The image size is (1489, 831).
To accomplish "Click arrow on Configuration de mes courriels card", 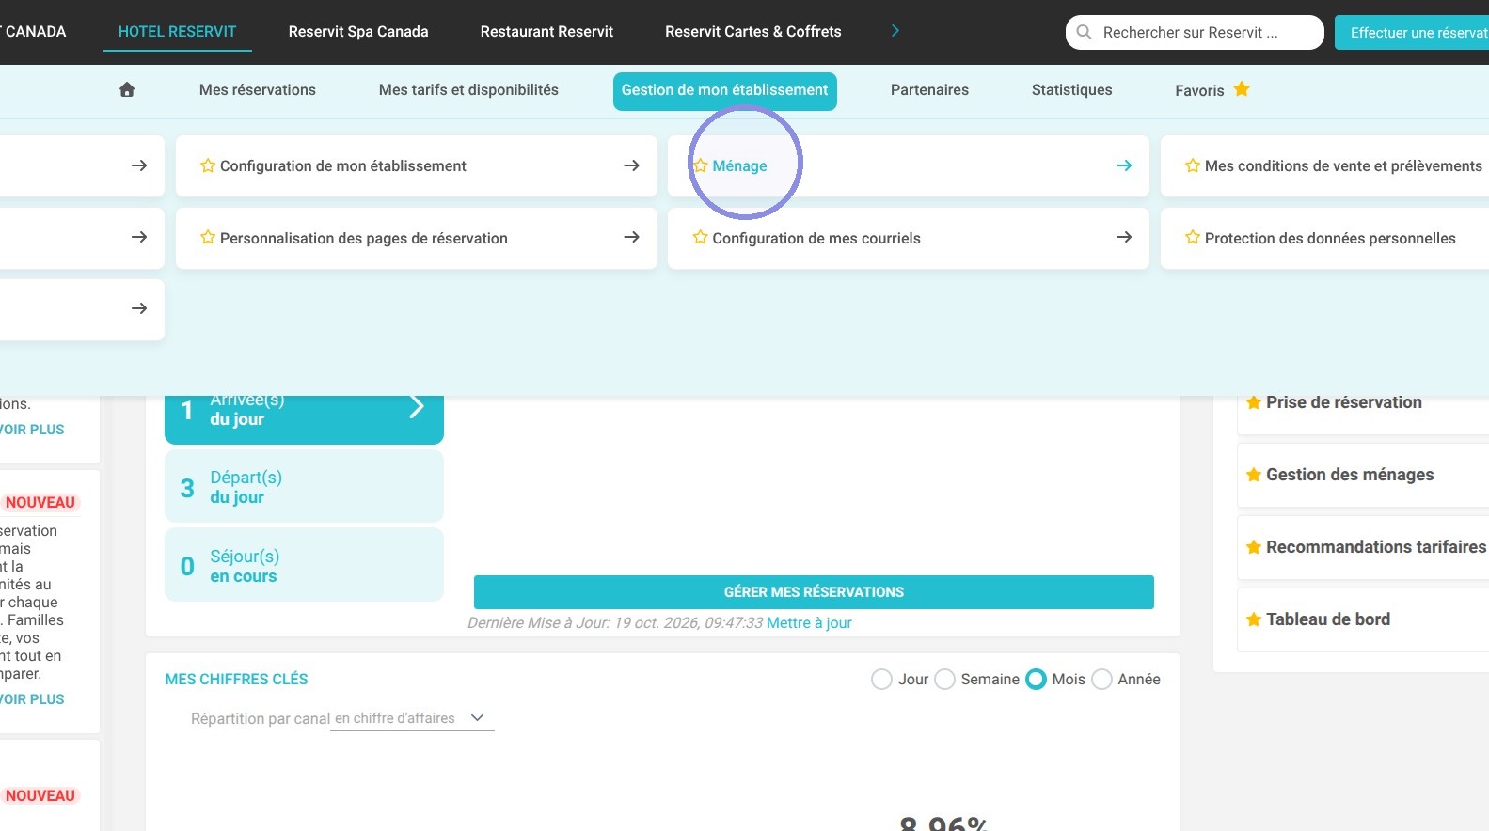I will pos(1124,238).
